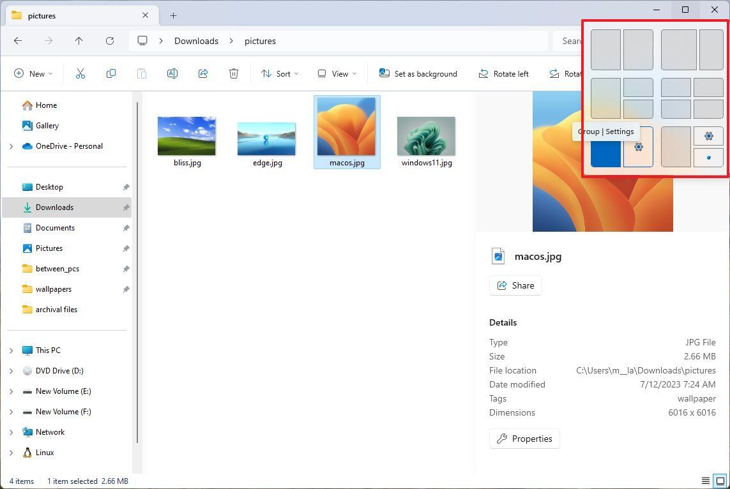Image resolution: width=730 pixels, height=489 pixels.
Task: Click the Share button below macos.jpg
Action: [515, 285]
